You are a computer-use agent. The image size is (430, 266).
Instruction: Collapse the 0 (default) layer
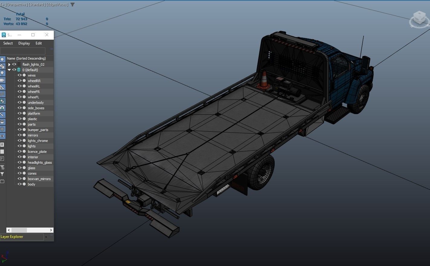pos(9,70)
